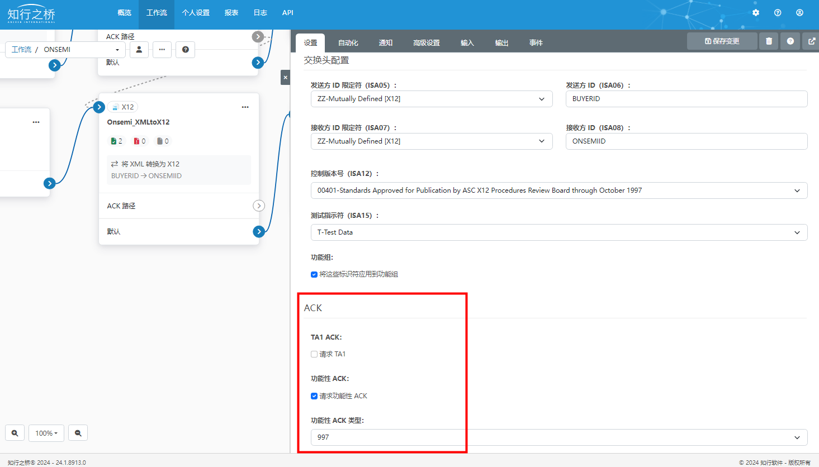Click the zoom out magnifier icon

78,433
